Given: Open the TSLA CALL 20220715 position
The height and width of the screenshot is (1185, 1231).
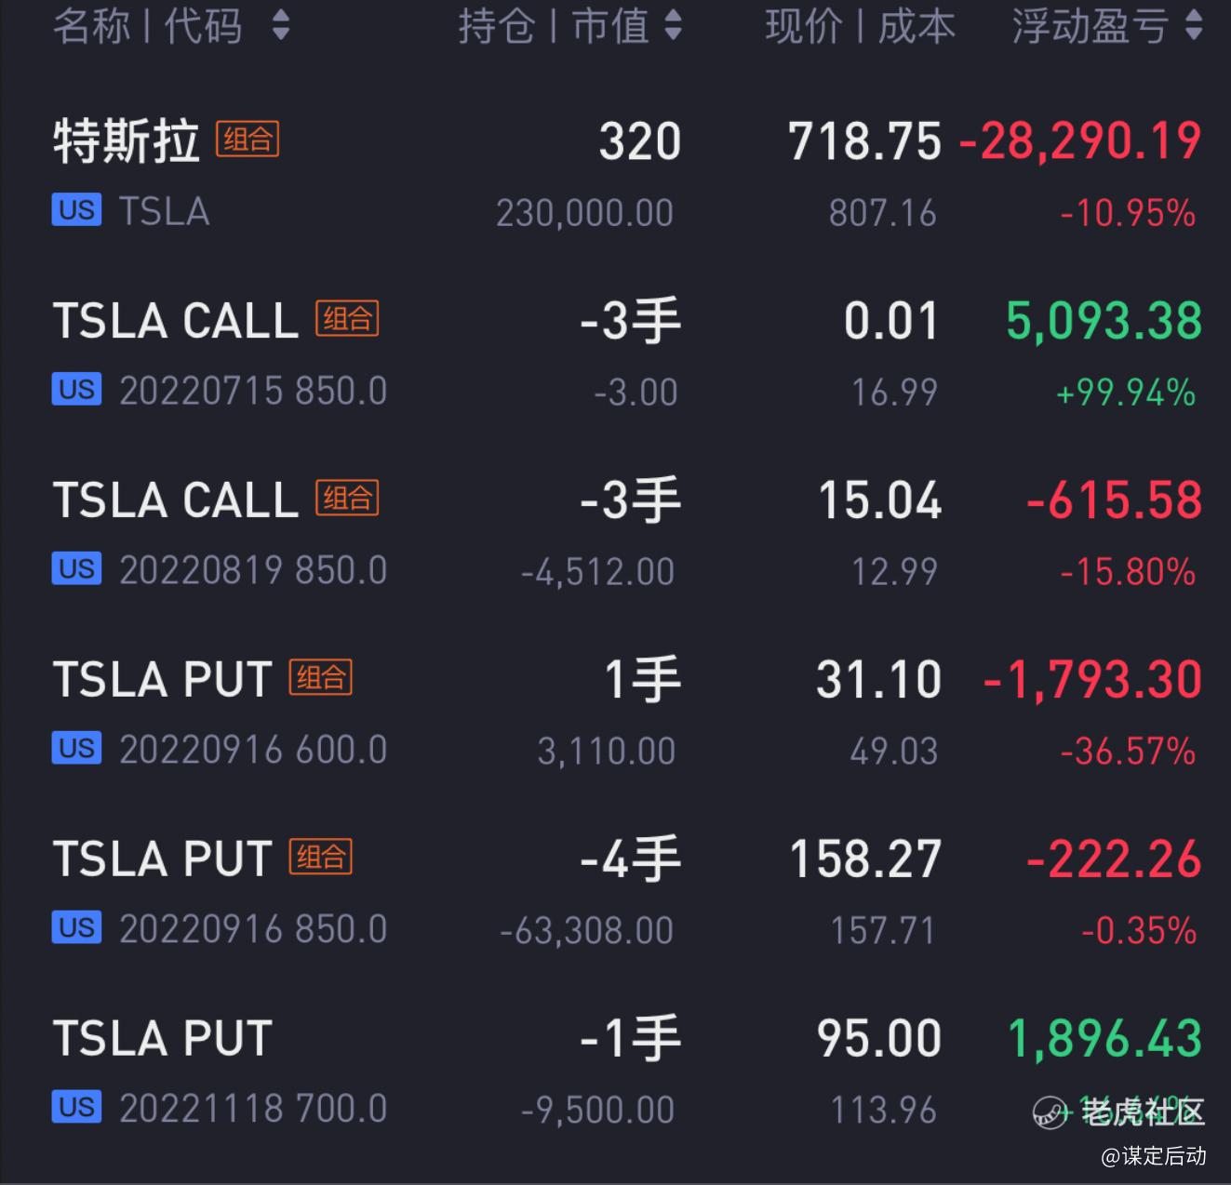Looking at the screenshot, I should click(x=615, y=354).
